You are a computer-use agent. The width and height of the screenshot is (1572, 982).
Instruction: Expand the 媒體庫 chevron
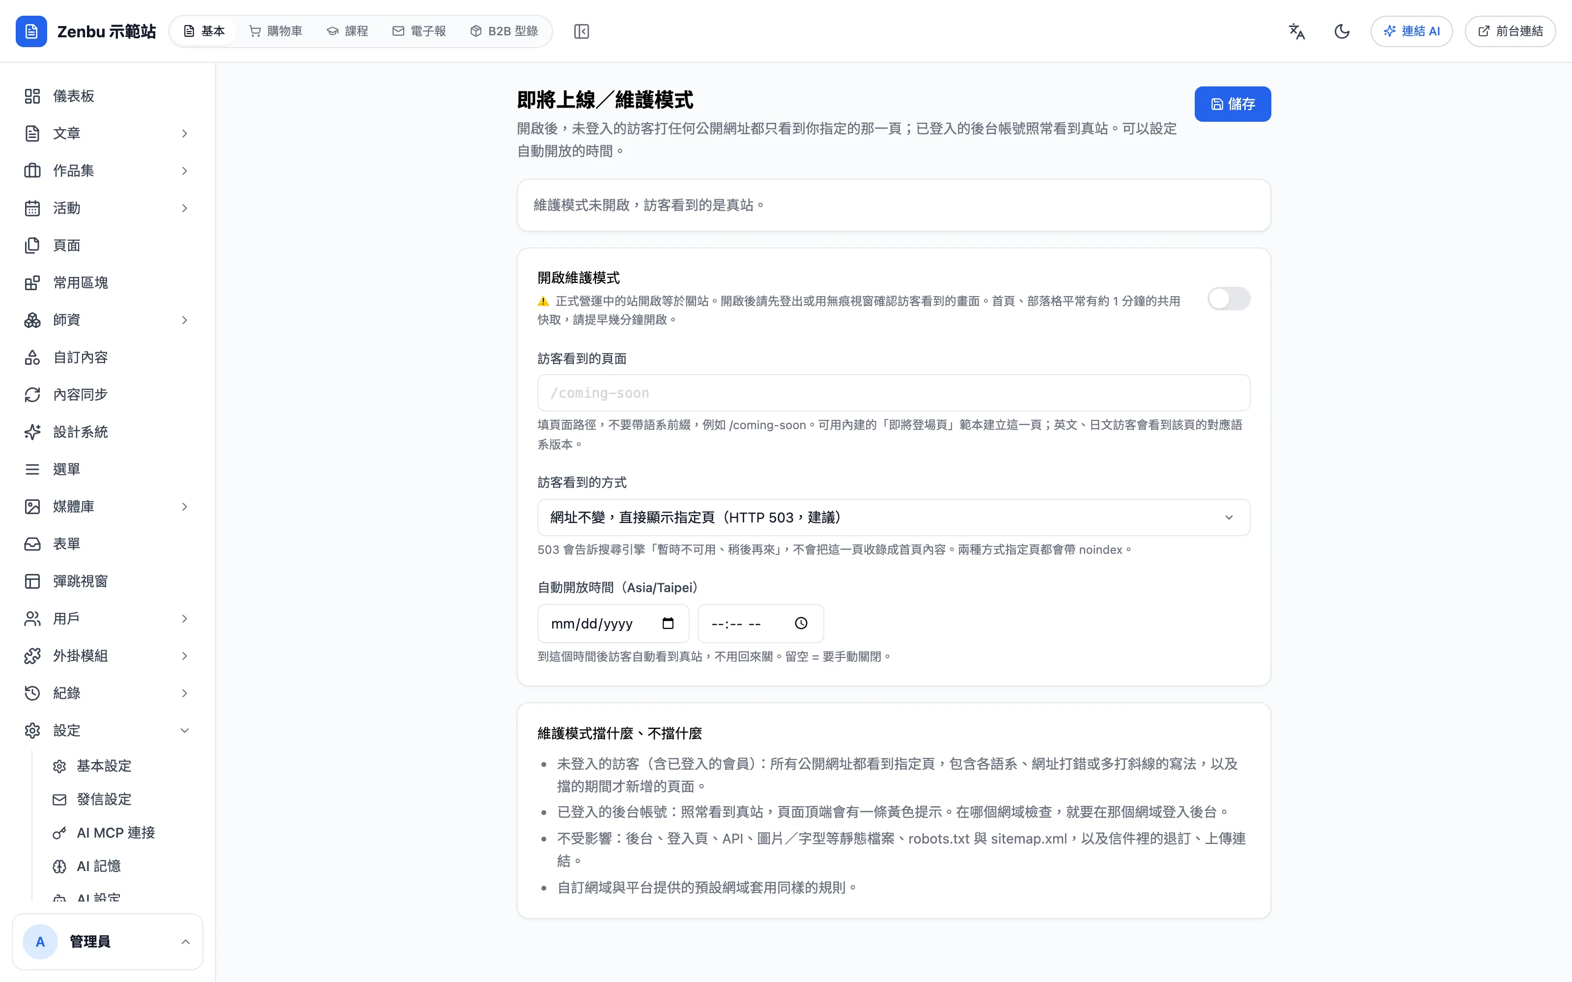(x=185, y=507)
